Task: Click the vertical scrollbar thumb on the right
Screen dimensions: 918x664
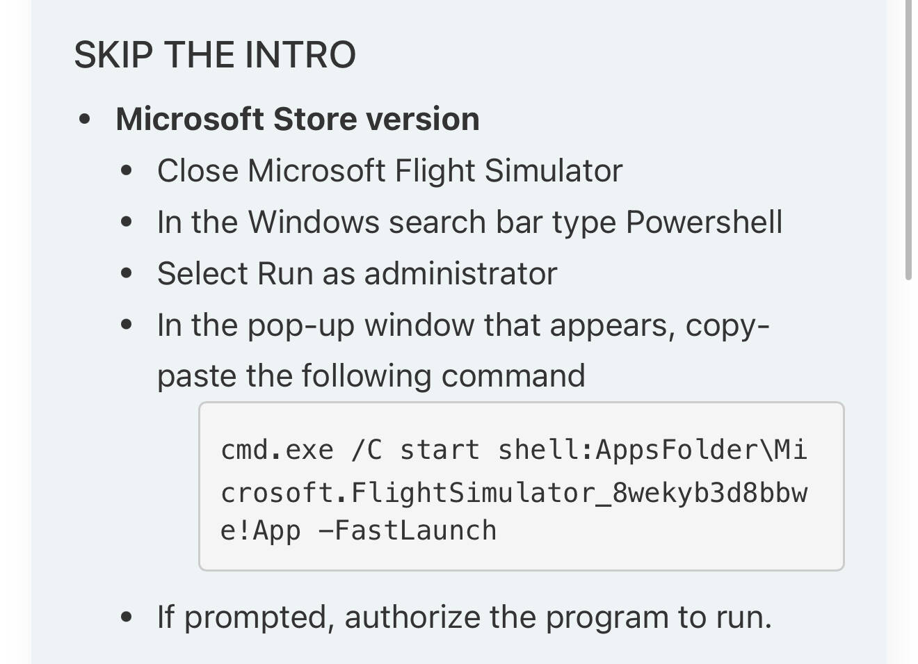Action: (908, 139)
